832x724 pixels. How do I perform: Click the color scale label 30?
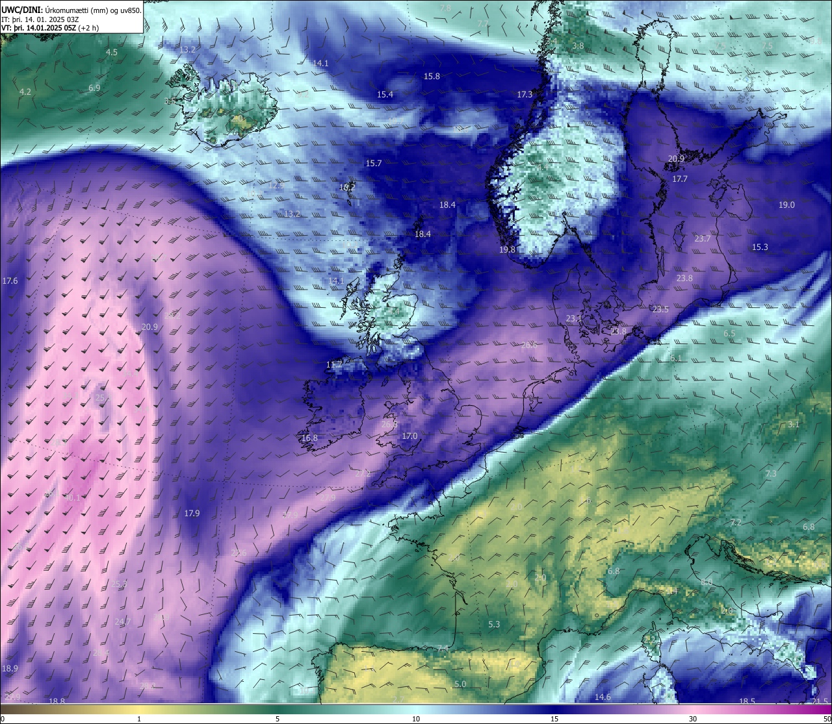693,718
